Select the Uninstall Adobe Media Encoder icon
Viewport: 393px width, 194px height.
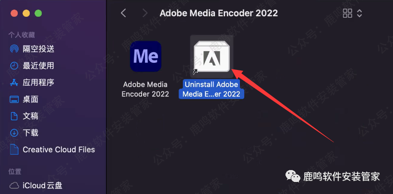[x=212, y=57]
